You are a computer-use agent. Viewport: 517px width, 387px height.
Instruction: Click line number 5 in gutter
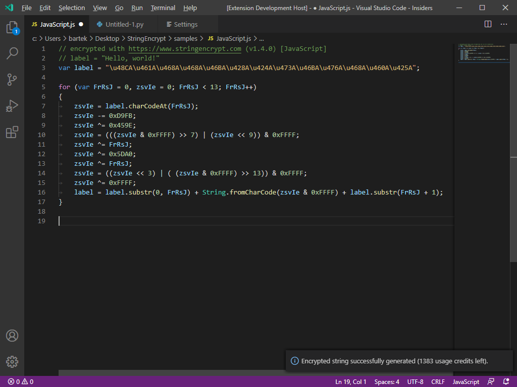[x=43, y=87]
